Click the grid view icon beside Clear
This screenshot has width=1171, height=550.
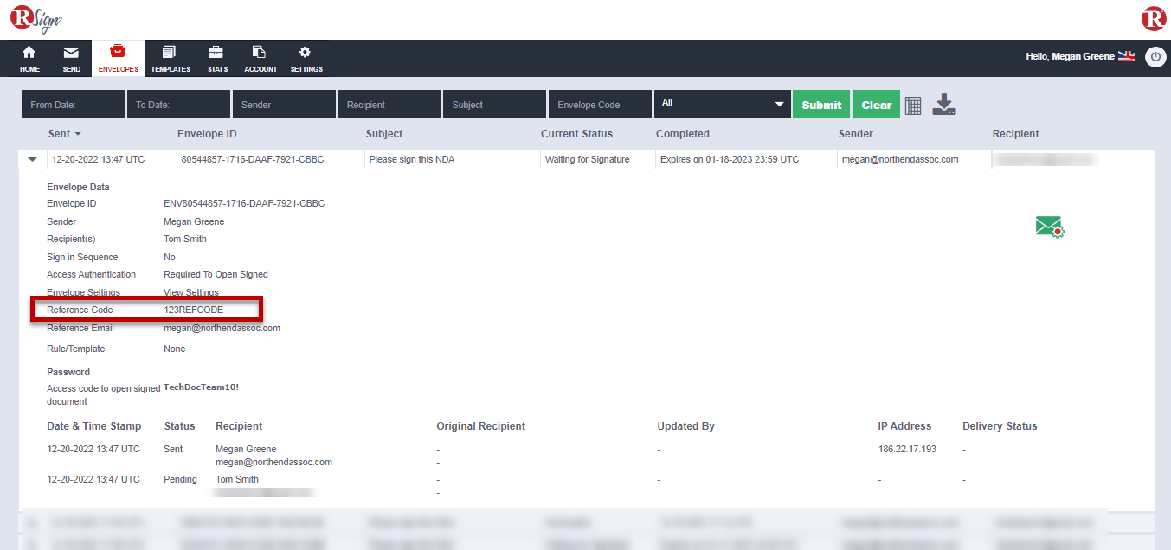point(912,104)
